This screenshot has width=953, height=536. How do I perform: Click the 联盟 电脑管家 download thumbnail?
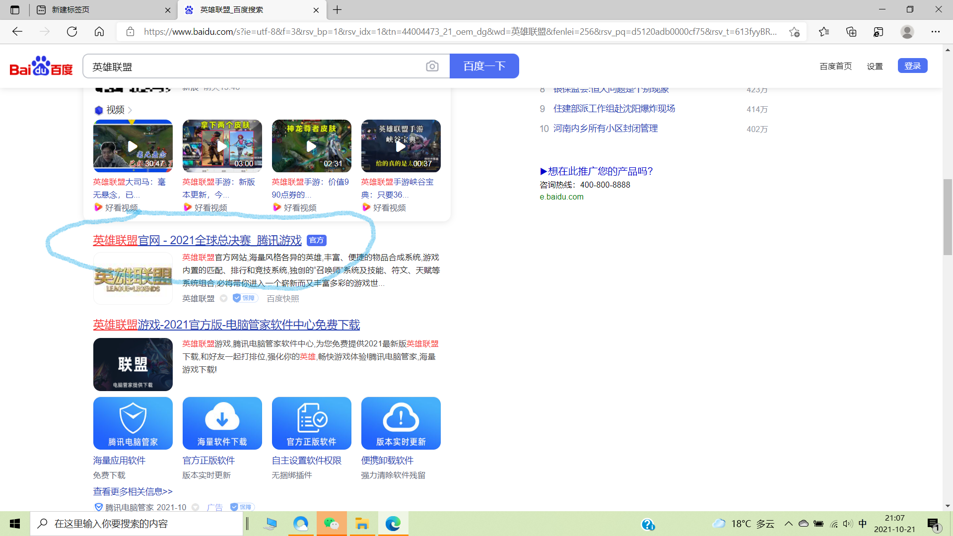tap(133, 364)
